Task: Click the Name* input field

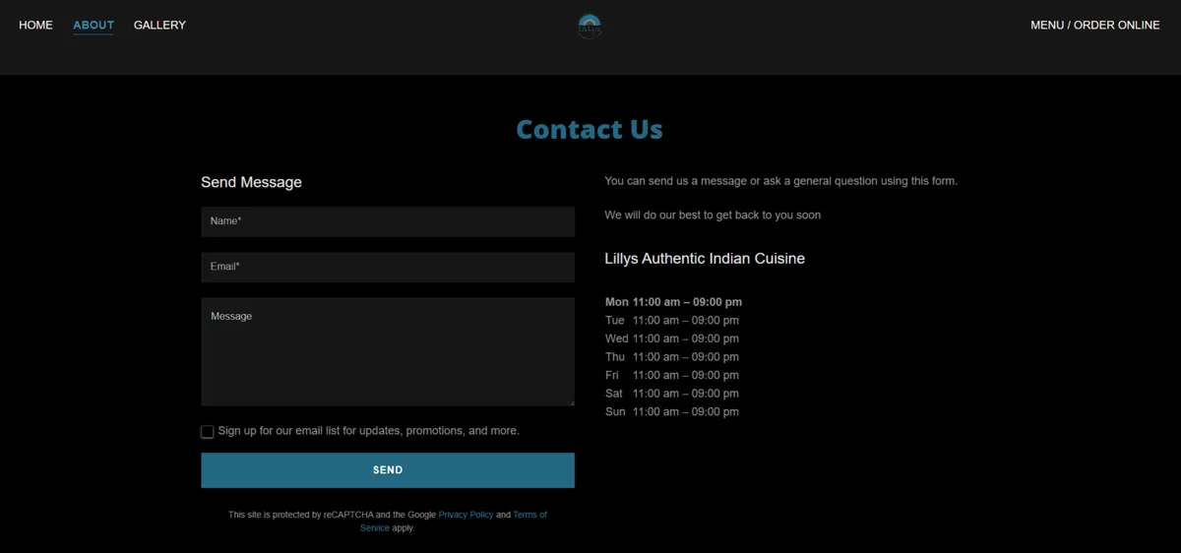Action: [388, 221]
